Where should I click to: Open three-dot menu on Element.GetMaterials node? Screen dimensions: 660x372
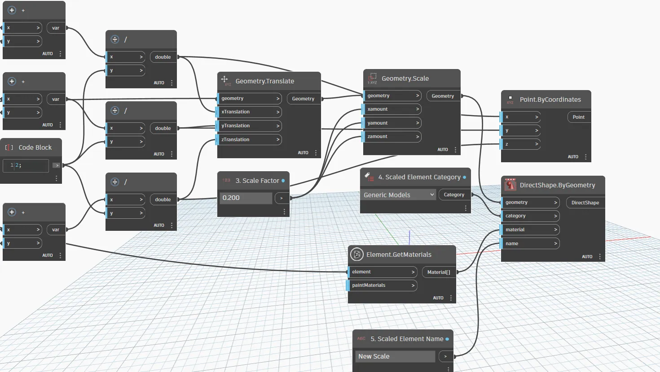point(451,298)
